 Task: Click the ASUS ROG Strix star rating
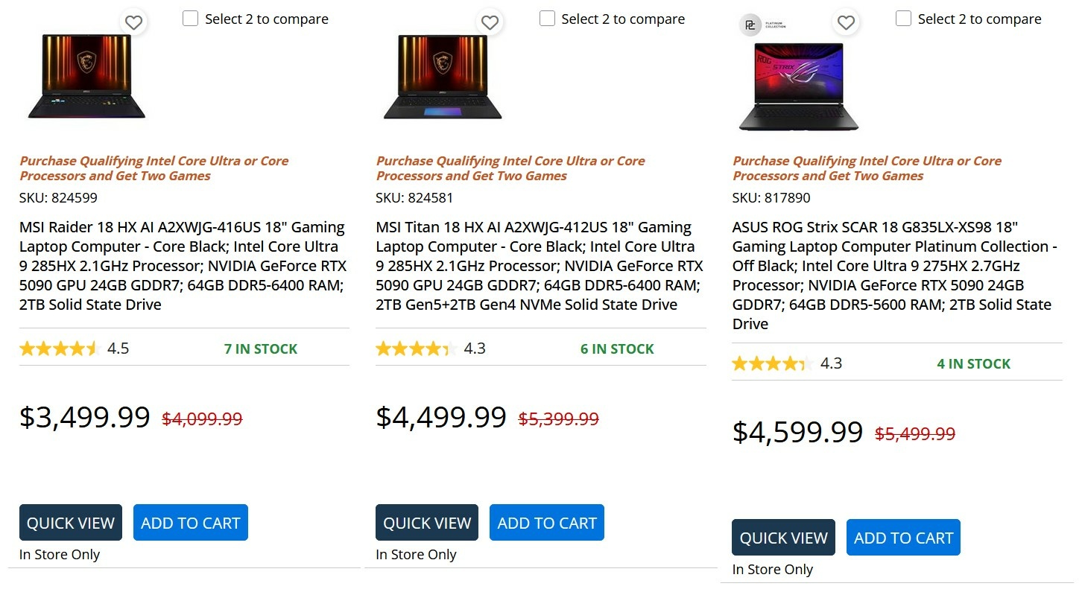(x=772, y=363)
